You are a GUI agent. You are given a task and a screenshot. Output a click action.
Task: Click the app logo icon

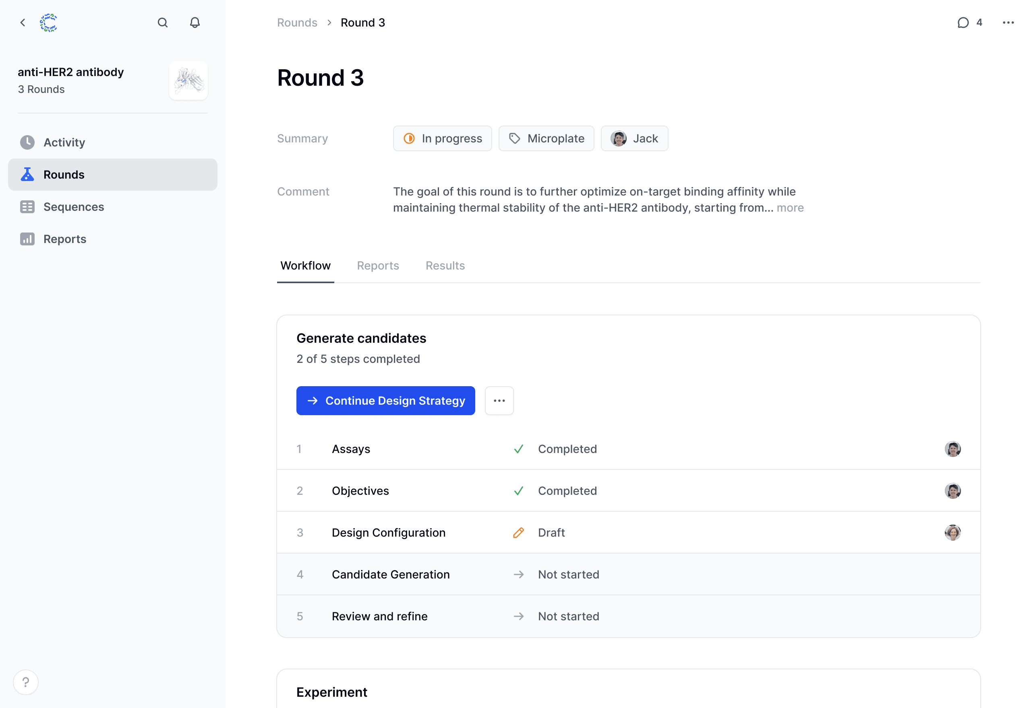coord(48,23)
